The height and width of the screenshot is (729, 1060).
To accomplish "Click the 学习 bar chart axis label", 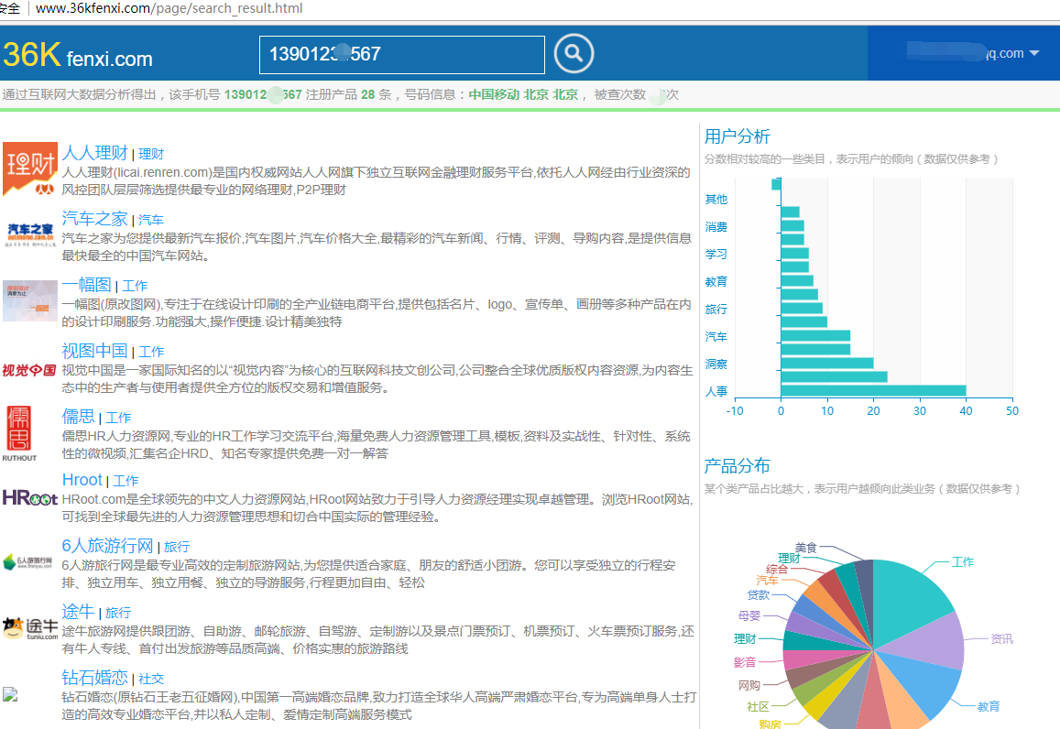I will (x=716, y=254).
